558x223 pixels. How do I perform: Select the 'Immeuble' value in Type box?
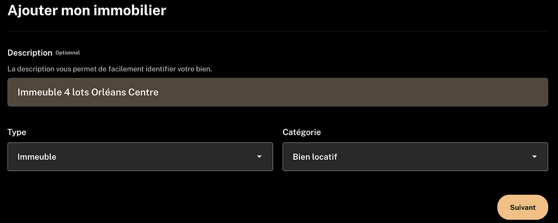pyautogui.click(x=37, y=157)
